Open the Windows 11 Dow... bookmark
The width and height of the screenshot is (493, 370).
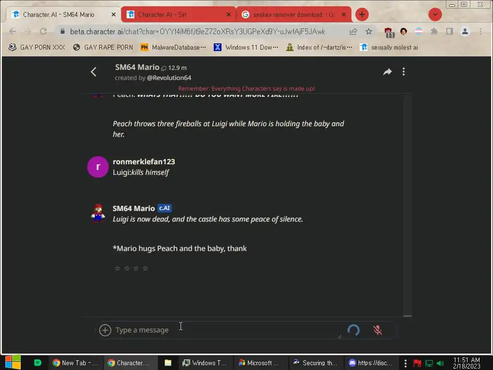[x=246, y=47]
